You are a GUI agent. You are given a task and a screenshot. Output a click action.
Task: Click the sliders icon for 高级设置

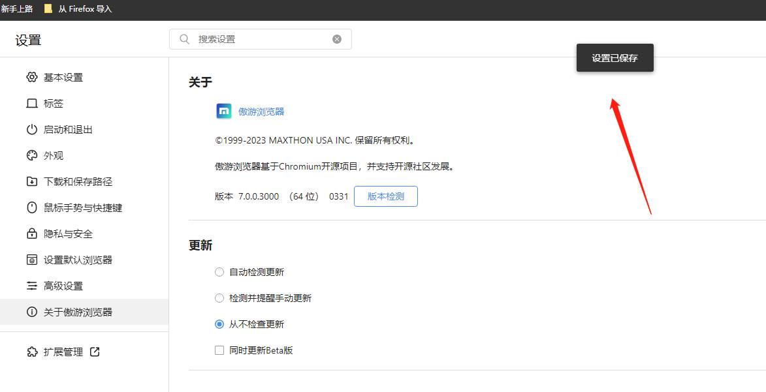(x=32, y=286)
